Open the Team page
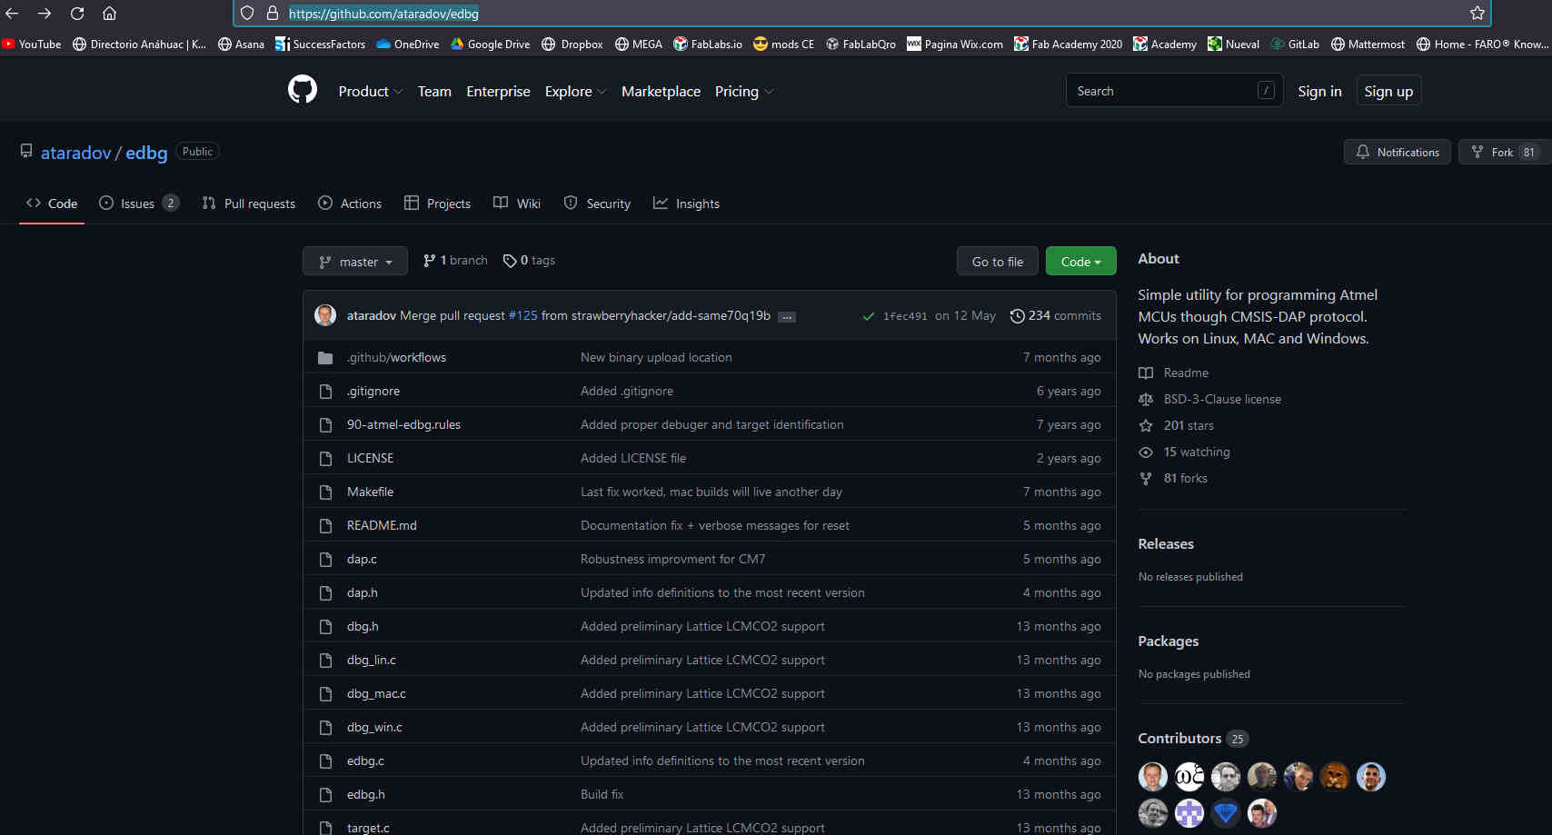 434,91
